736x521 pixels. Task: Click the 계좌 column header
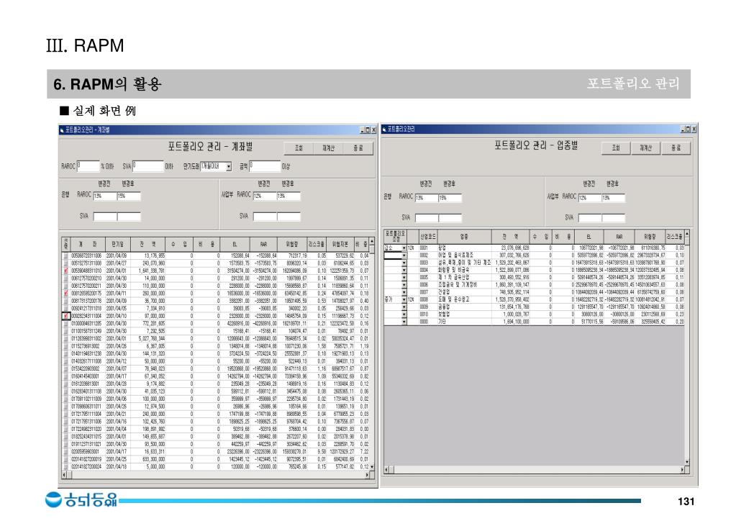pos(87,244)
